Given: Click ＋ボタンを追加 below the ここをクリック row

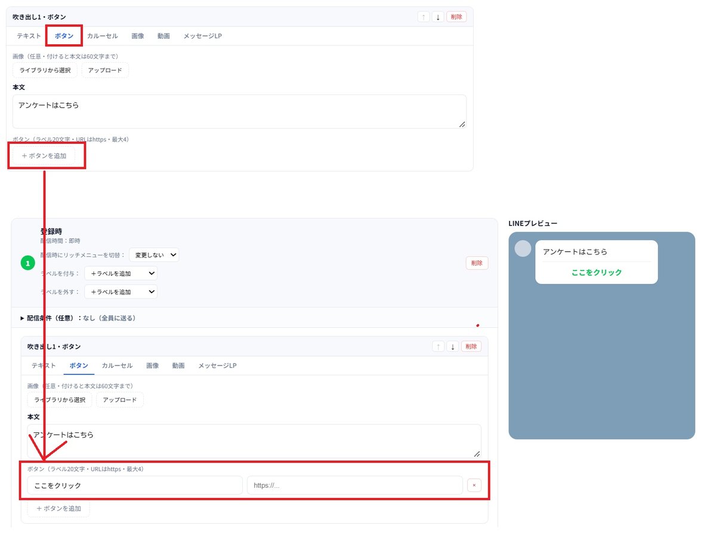Looking at the screenshot, I should pyautogui.click(x=58, y=509).
